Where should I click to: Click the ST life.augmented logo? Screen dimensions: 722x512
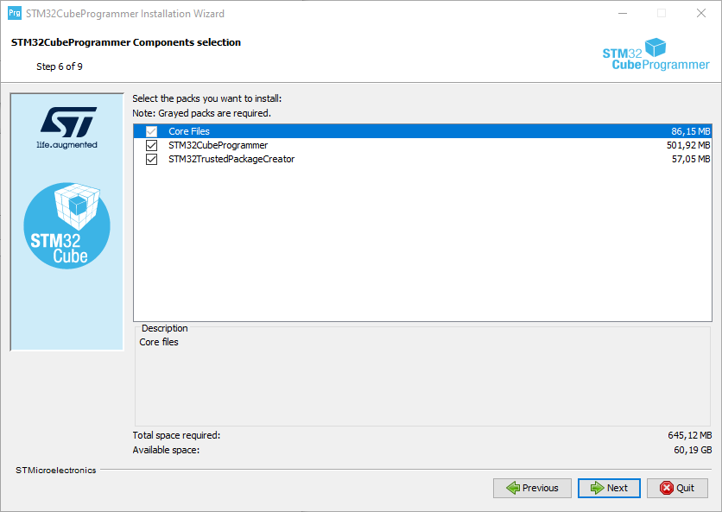pos(67,128)
